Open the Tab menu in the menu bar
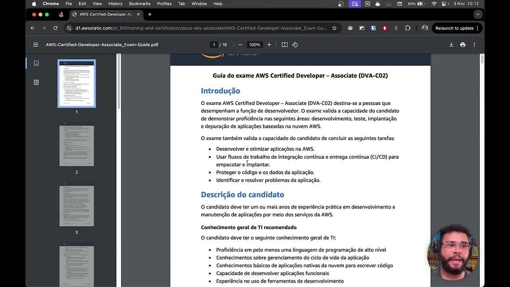The height and width of the screenshot is (287, 510). [x=181, y=4]
